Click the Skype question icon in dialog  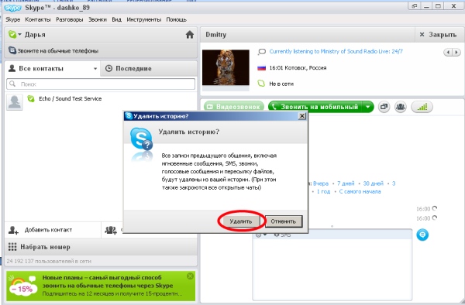[x=142, y=139]
